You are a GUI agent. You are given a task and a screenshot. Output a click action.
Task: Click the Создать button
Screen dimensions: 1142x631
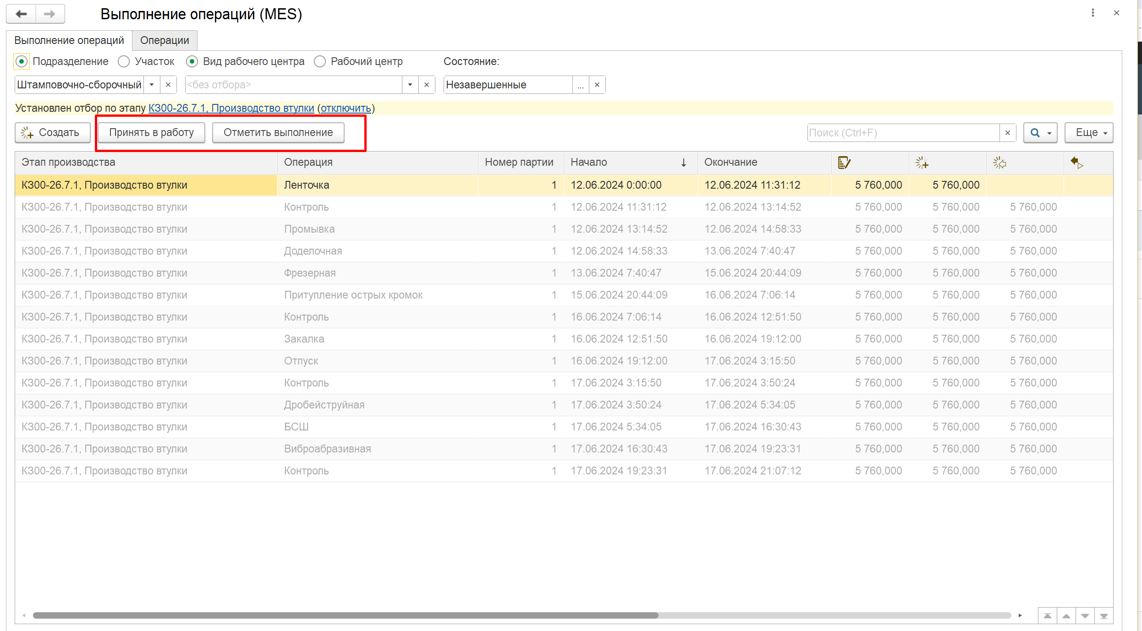(x=53, y=133)
